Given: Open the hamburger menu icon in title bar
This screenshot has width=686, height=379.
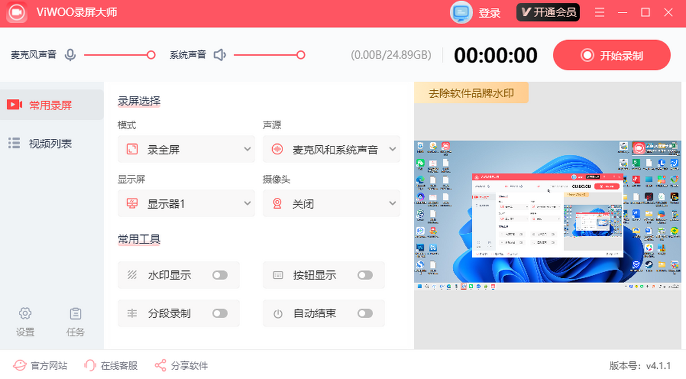Looking at the screenshot, I should 600,13.
